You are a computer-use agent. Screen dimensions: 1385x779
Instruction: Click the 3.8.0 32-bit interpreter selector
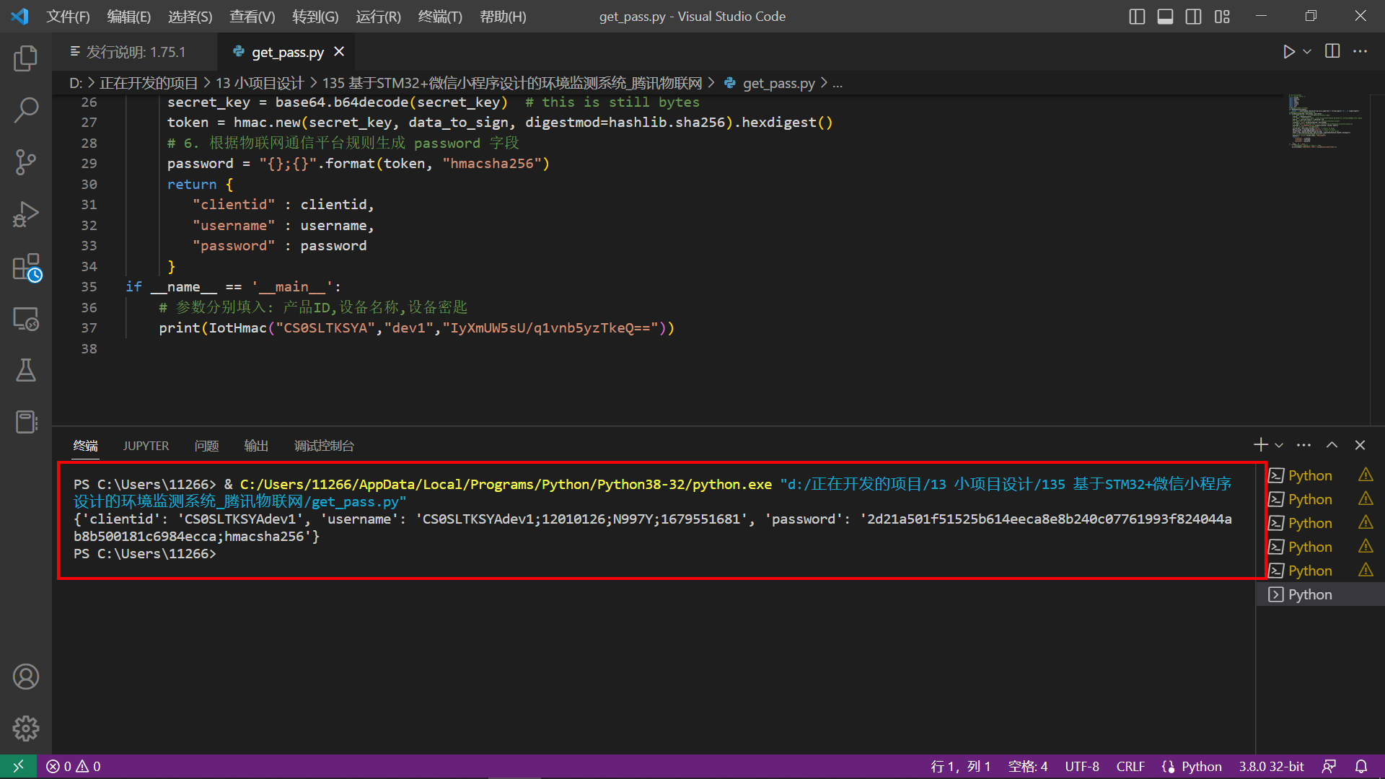pos(1271,767)
